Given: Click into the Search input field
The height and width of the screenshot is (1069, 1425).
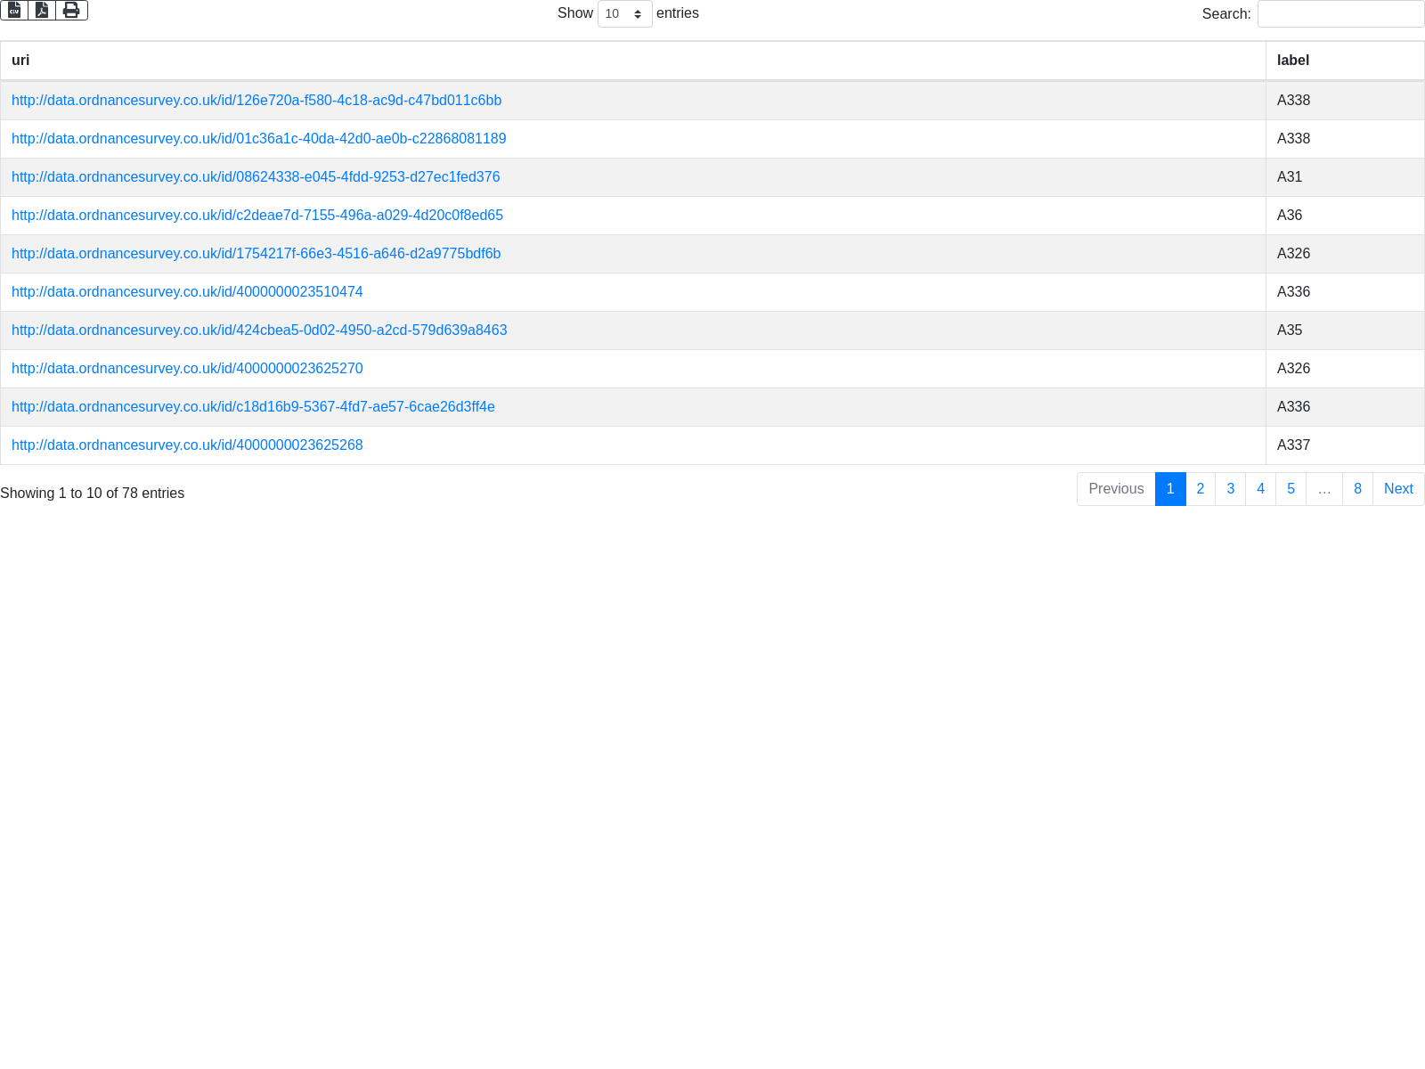Looking at the screenshot, I should (x=1340, y=14).
